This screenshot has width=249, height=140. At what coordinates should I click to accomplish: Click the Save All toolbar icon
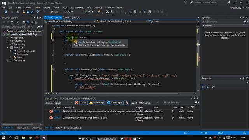(32, 12)
